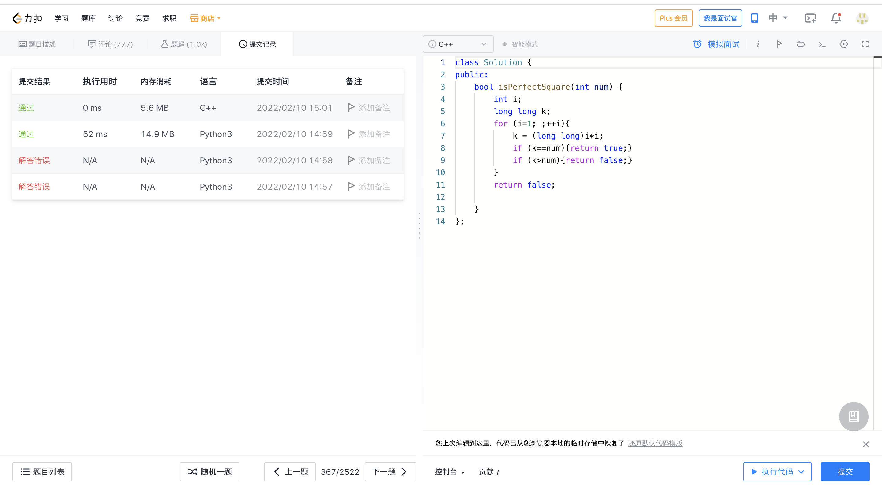The image size is (882, 487).
Task: Select the 提交记录 tab
Action: pyautogui.click(x=258, y=44)
